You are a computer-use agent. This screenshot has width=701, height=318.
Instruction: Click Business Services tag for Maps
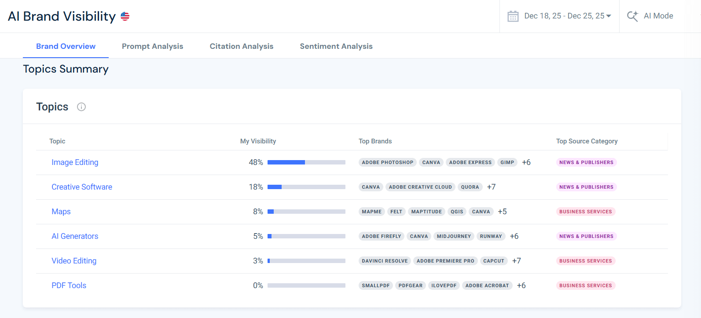586,212
